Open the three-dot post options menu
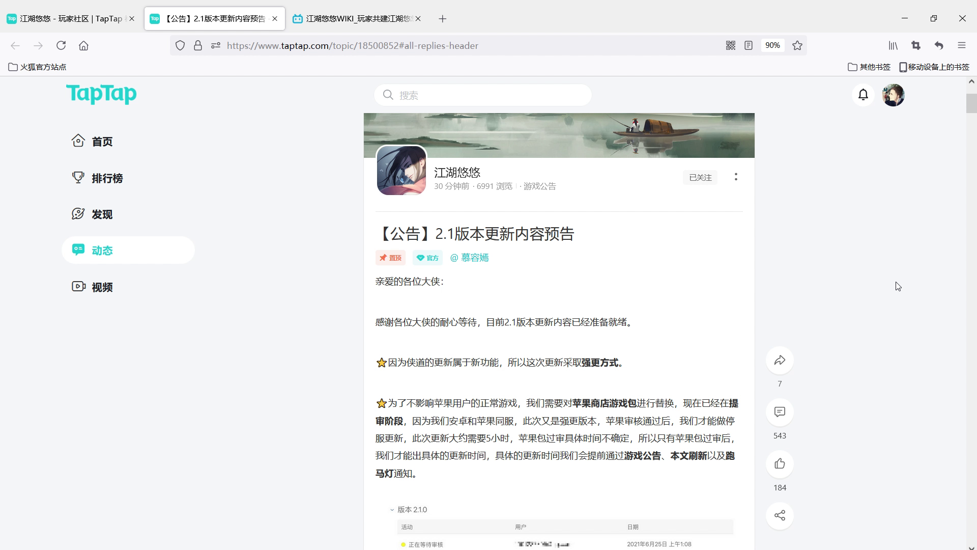This screenshot has height=550, width=977. tap(736, 177)
